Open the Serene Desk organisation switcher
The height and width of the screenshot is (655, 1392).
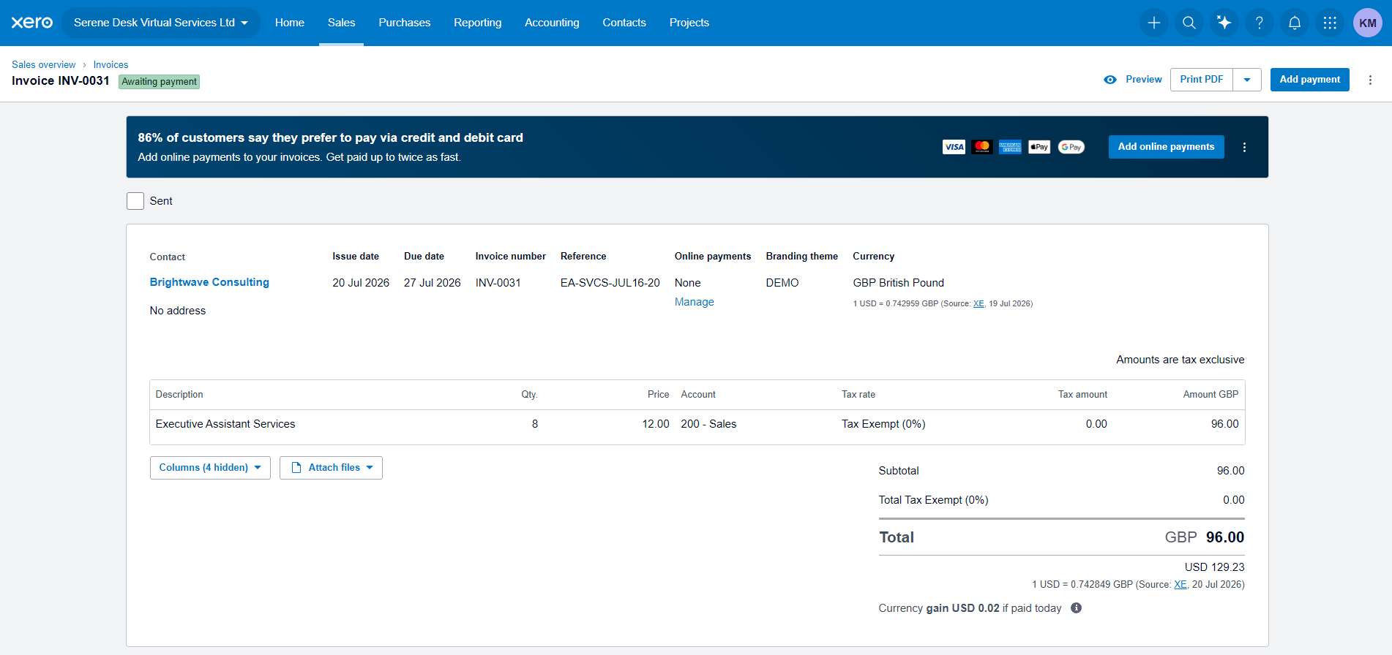(x=161, y=23)
